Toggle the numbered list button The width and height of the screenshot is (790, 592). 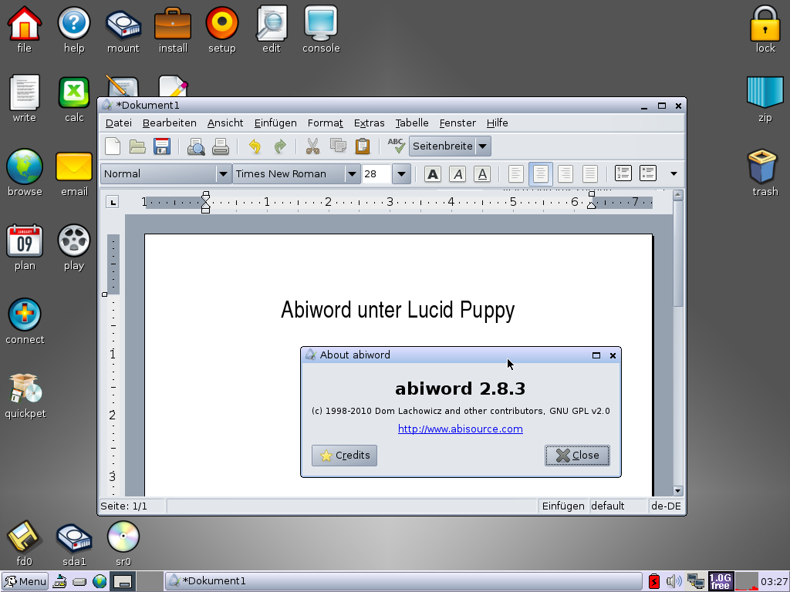tap(623, 173)
